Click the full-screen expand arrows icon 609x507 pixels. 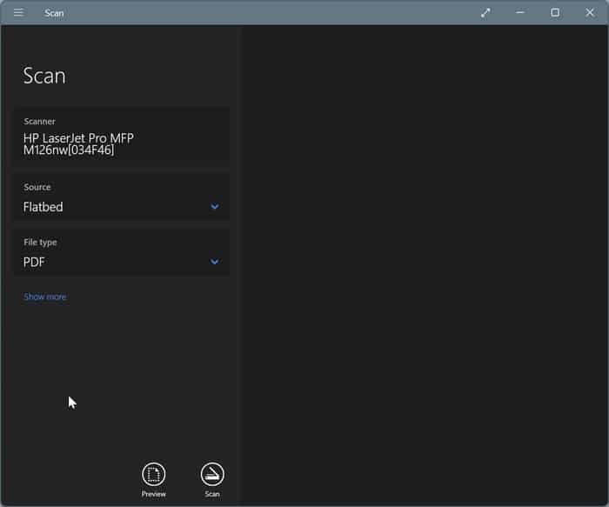(x=485, y=13)
